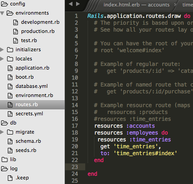193x184 pixels.
Task: Click the lib folder icon
Action: (x=5, y=160)
